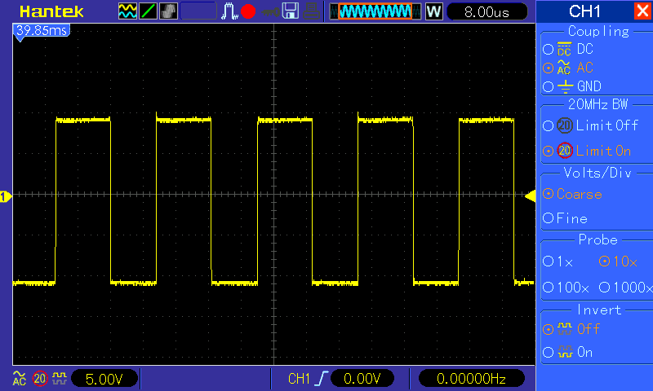Turn bandwidth Limit On
The height and width of the screenshot is (391, 653).
coord(587,151)
